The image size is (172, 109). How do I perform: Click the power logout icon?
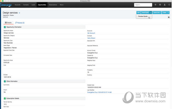click(x=169, y=5)
